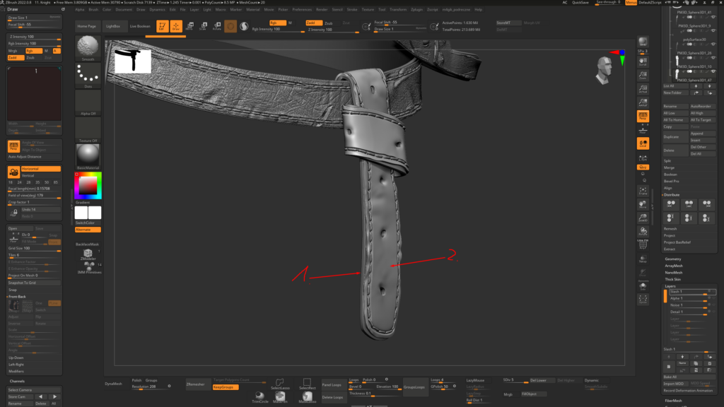
Task: Select the Rotate transform icon
Action: point(216,26)
